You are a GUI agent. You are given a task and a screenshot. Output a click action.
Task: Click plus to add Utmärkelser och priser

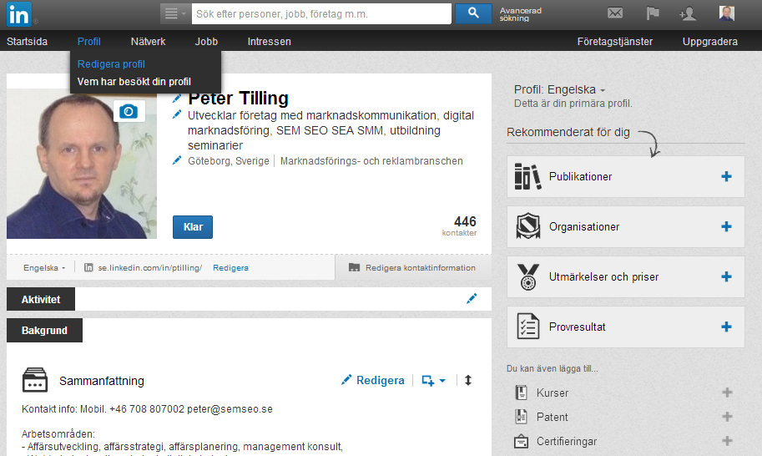coord(726,276)
